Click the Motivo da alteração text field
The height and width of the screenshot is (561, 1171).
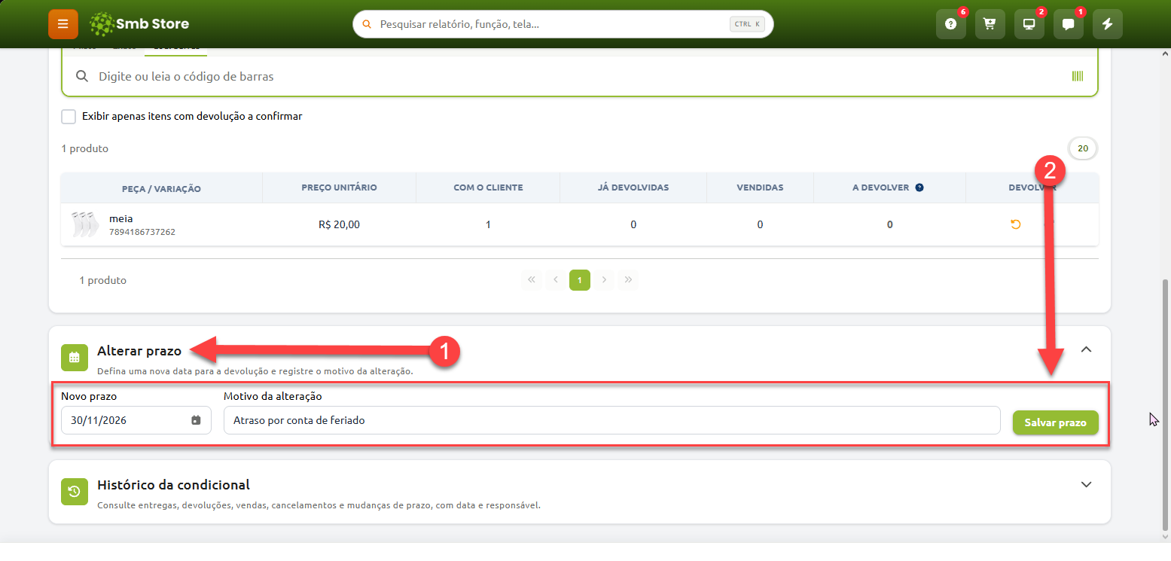tap(611, 420)
